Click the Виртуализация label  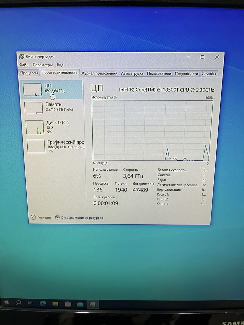click(x=169, y=190)
